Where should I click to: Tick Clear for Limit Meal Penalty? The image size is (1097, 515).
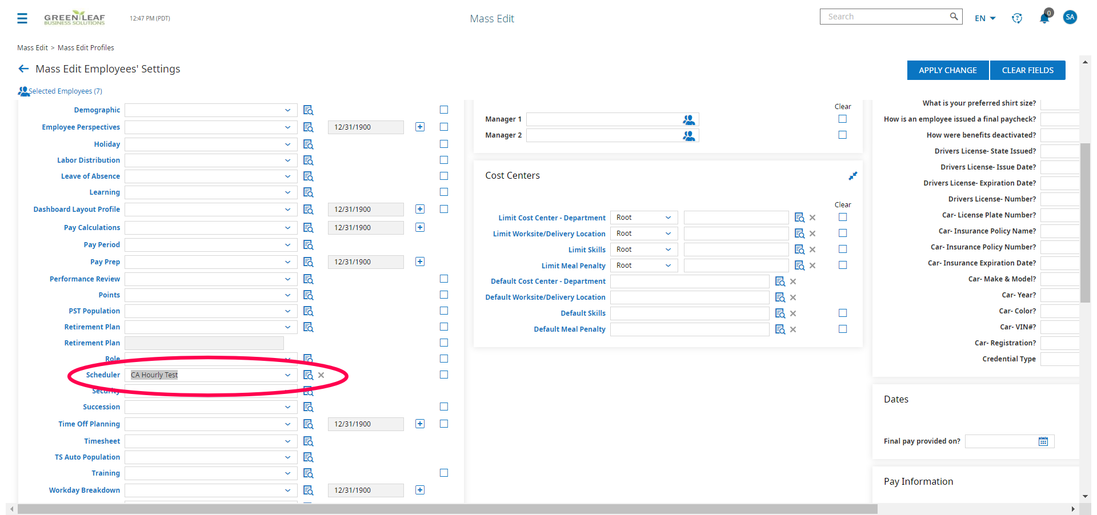843,265
